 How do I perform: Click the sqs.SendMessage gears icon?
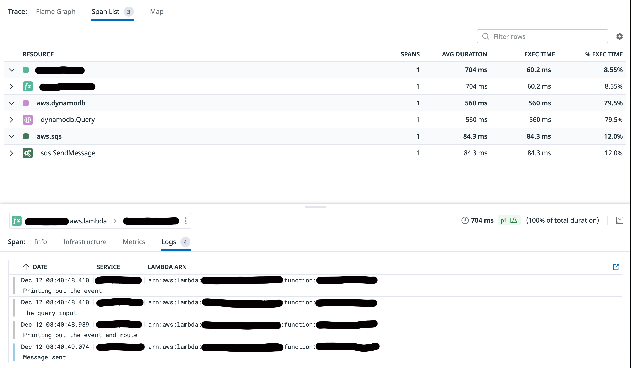28,153
